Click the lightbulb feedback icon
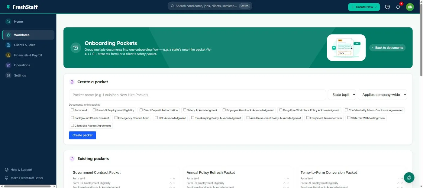This screenshot has height=188, width=423. point(7,178)
